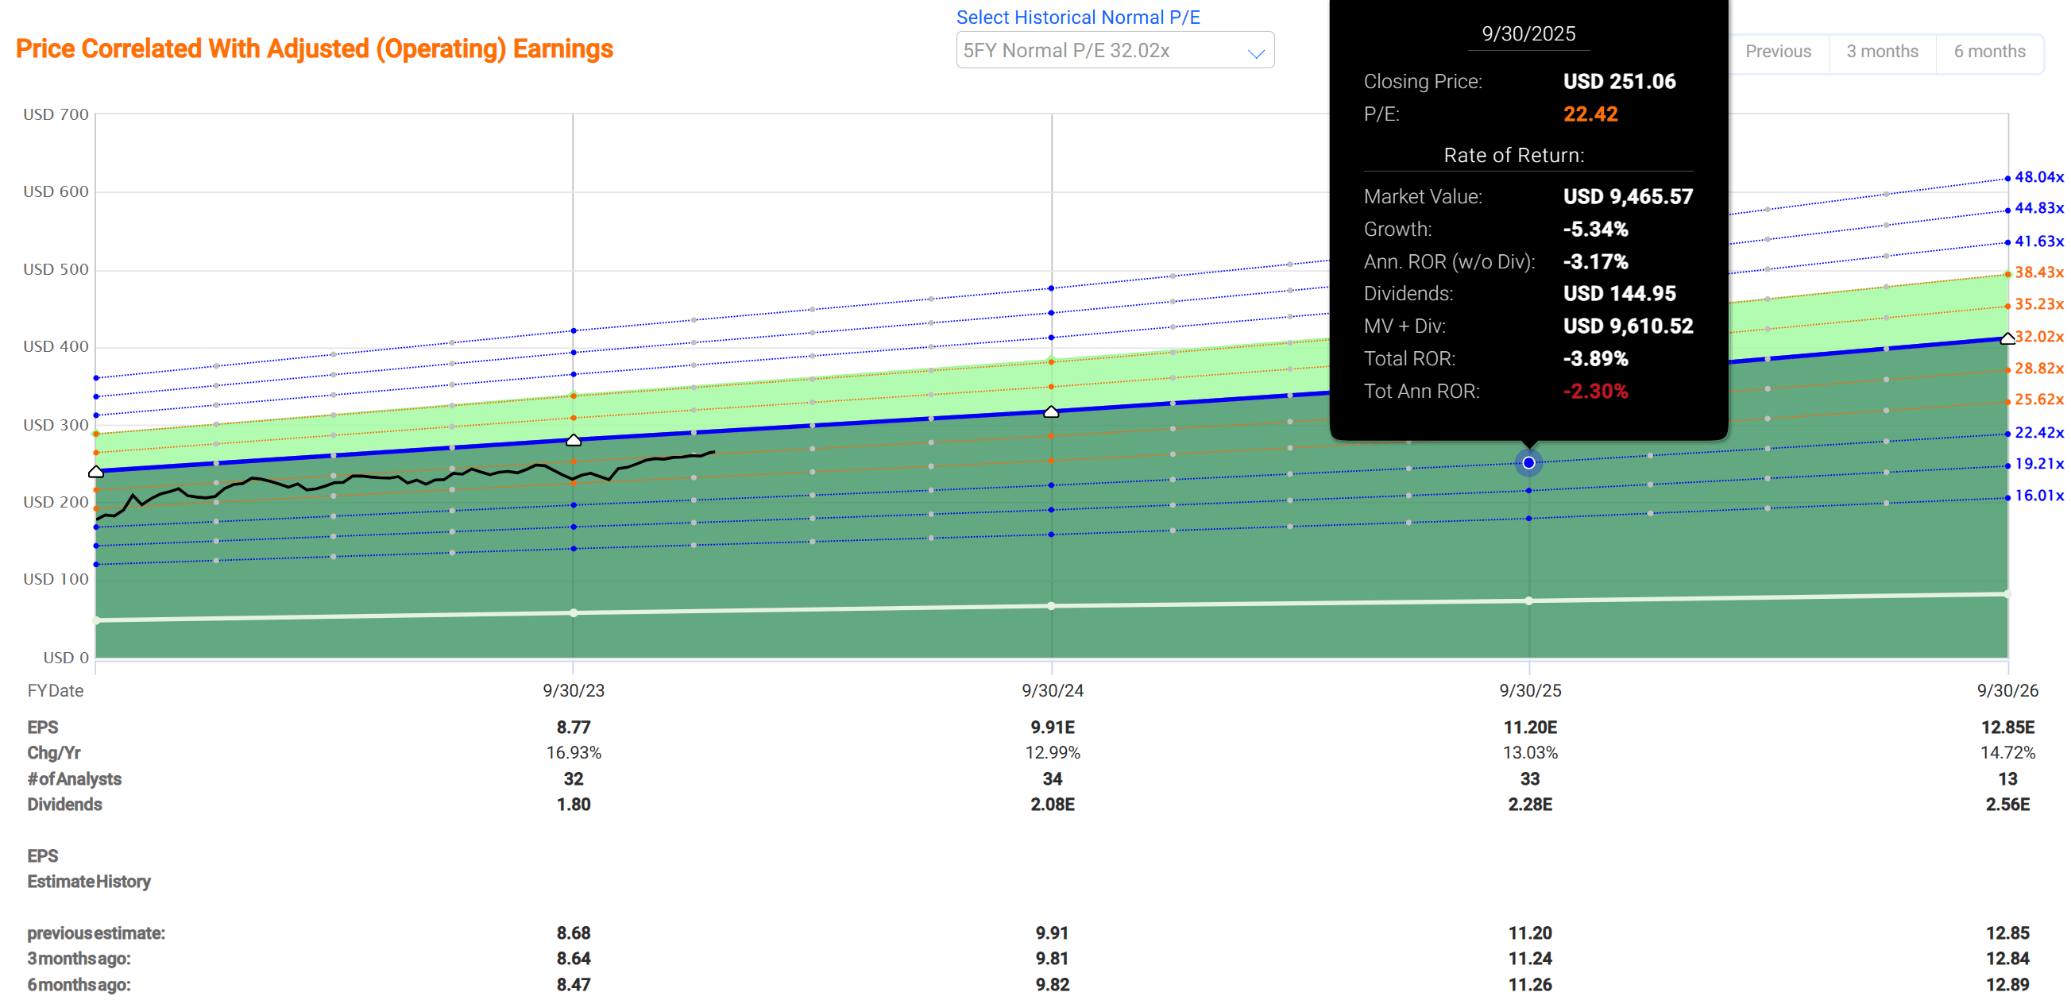Click the white triangle marker at 9/30/26

[x=2007, y=338]
